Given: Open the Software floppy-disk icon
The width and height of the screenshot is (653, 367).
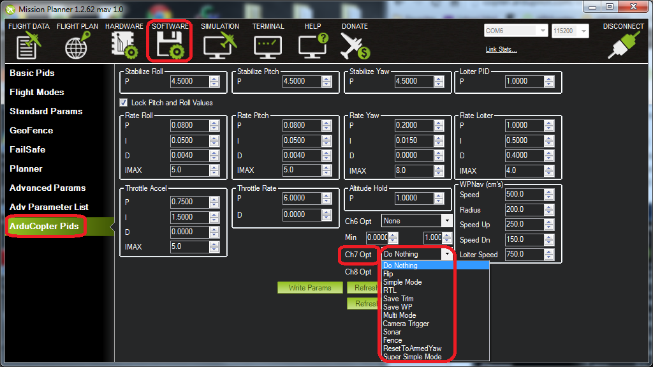Looking at the screenshot, I should coord(170,45).
